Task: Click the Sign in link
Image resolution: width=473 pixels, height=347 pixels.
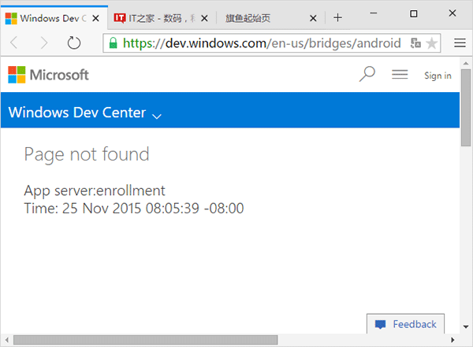Action: pos(438,76)
